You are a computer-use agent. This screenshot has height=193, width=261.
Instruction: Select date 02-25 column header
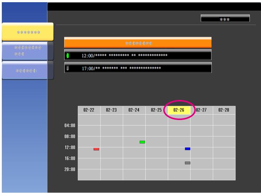click(157, 110)
